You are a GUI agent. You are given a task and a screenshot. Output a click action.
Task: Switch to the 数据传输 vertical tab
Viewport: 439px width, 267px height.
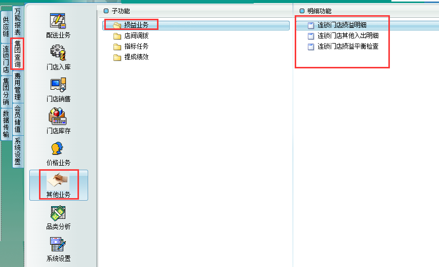click(x=6, y=124)
